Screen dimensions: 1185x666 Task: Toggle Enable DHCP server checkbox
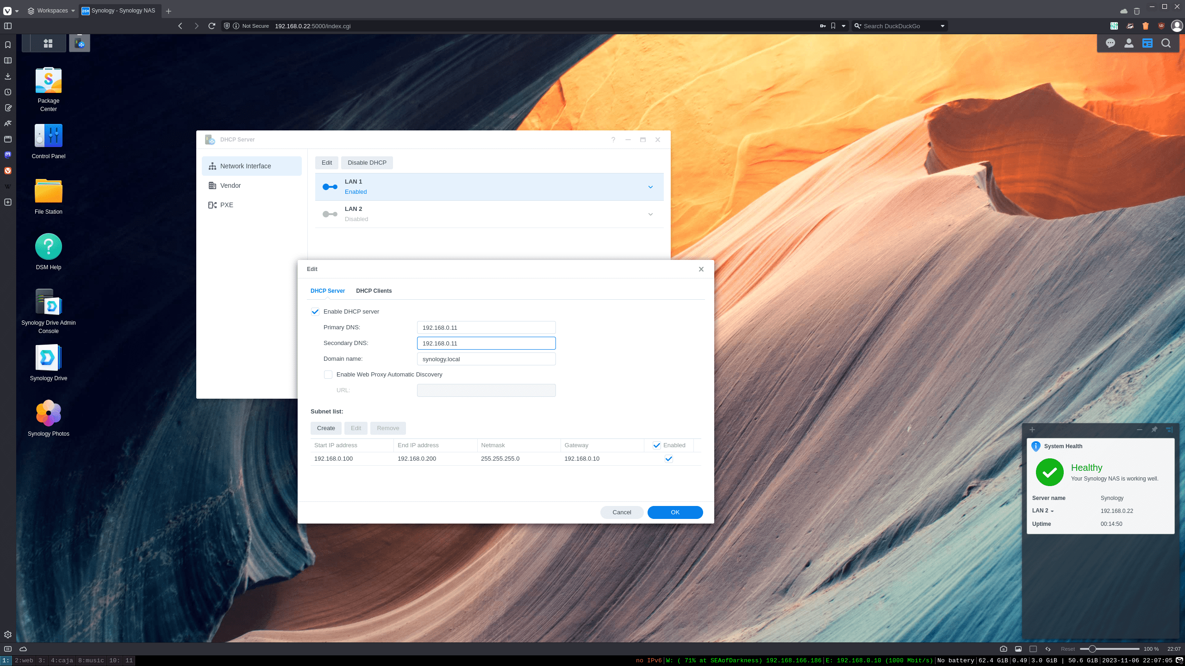[x=315, y=311]
